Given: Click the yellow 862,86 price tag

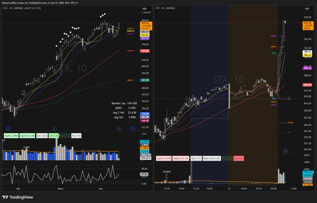Looking at the screenshot, I should point(145,35).
